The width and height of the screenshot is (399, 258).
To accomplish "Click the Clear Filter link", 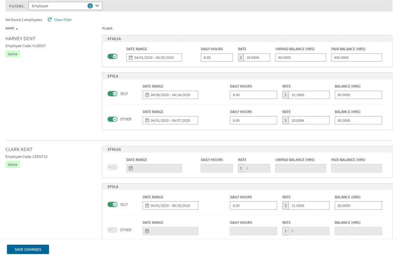I will (63, 19).
